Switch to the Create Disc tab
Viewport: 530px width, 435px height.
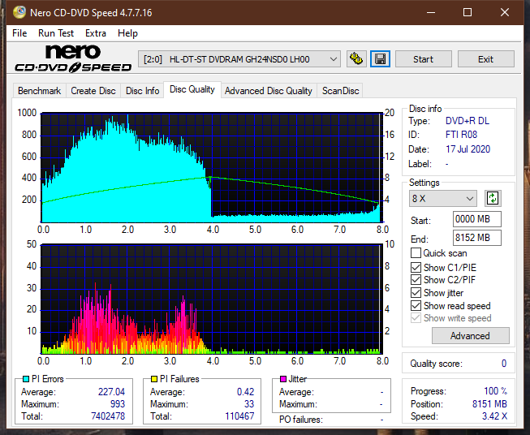pos(93,91)
